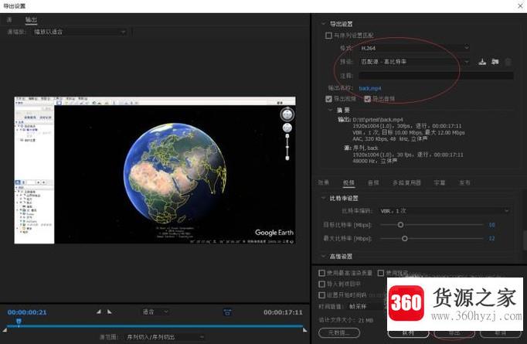Screen dimensions: 527x344
Task: Click the Save Preset icon
Action: (x=482, y=62)
